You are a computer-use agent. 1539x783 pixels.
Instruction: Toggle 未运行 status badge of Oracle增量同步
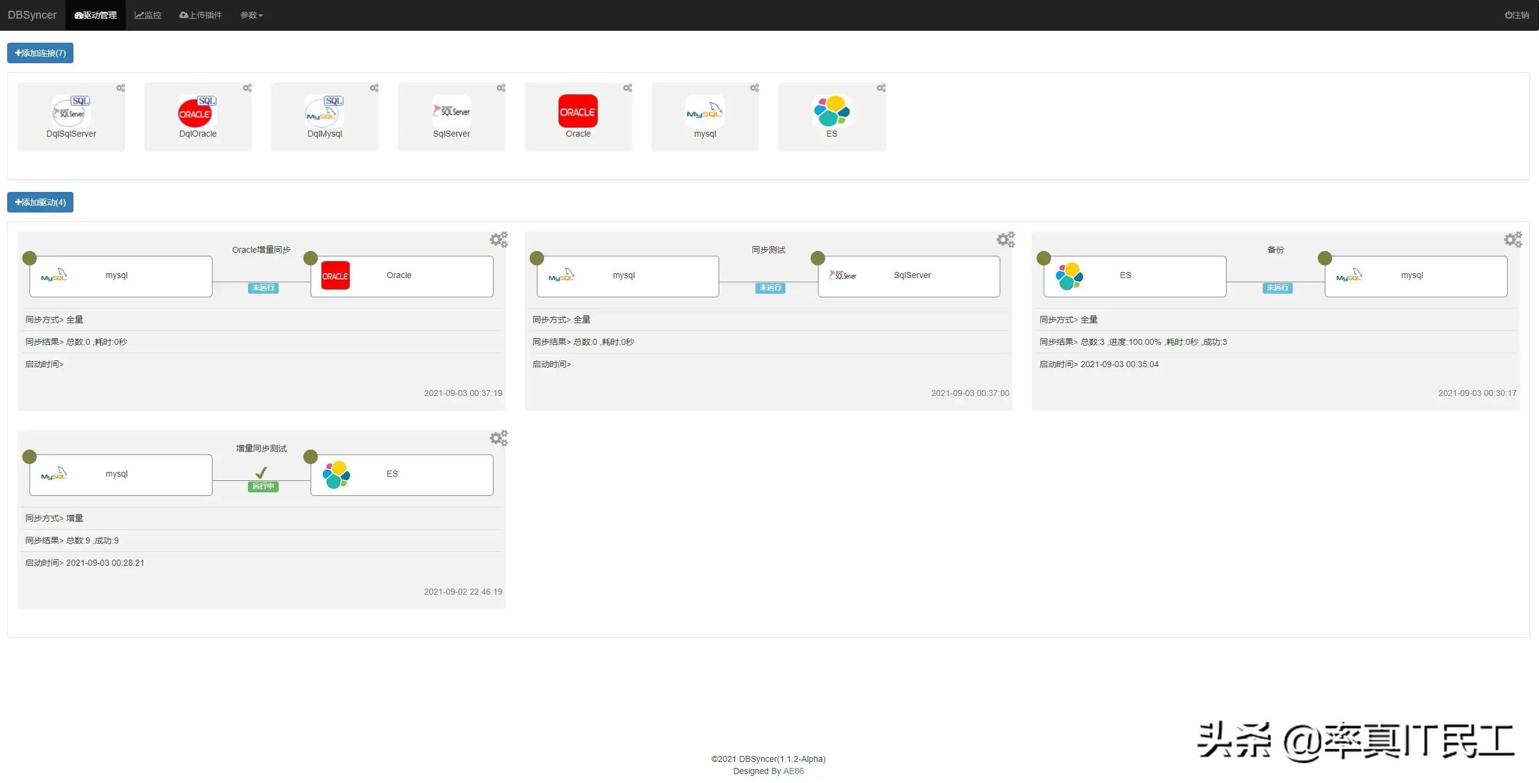click(x=263, y=288)
